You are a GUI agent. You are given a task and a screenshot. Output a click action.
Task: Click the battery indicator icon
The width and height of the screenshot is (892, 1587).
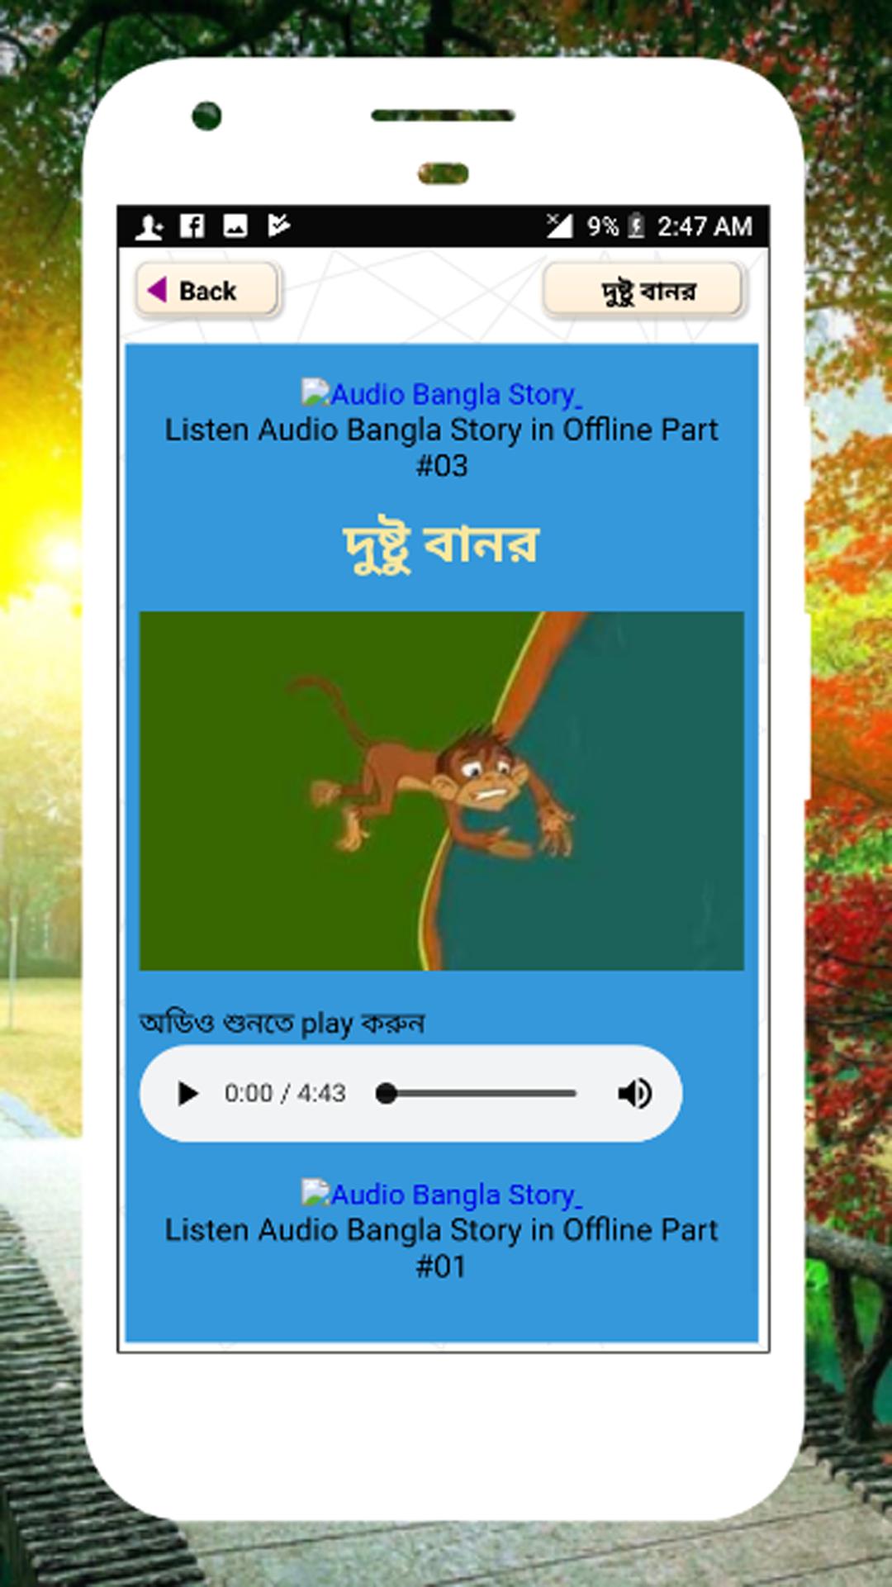[636, 226]
